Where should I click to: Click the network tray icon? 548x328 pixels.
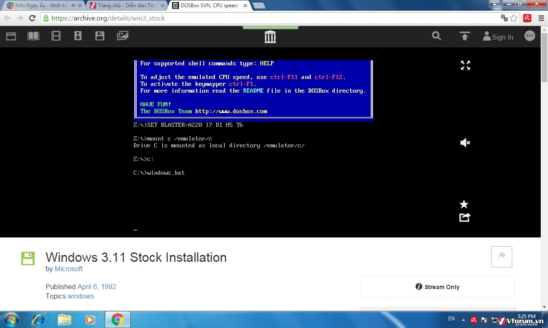click(x=494, y=319)
